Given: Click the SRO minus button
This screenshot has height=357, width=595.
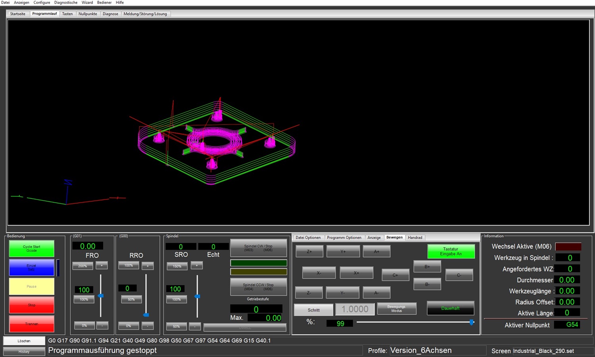Looking at the screenshot, I should pos(195,326).
